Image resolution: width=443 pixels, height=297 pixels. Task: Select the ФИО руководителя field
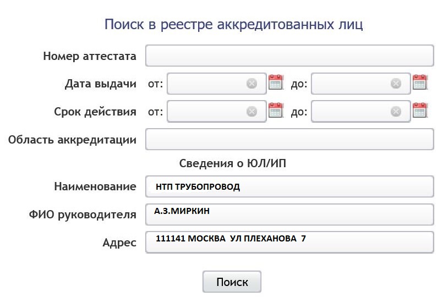pyautogui.click(x=289, y=215)
